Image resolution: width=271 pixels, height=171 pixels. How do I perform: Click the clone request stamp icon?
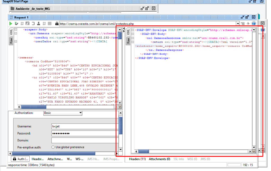(x=39, y=24)
